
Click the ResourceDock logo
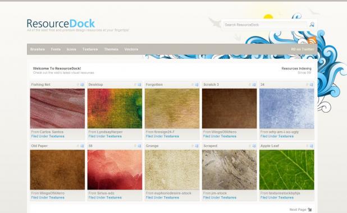point(61,24)
